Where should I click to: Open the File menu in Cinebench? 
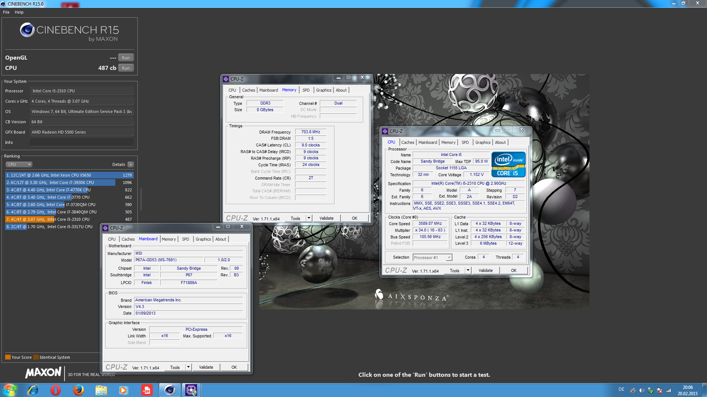pos(6,12)
